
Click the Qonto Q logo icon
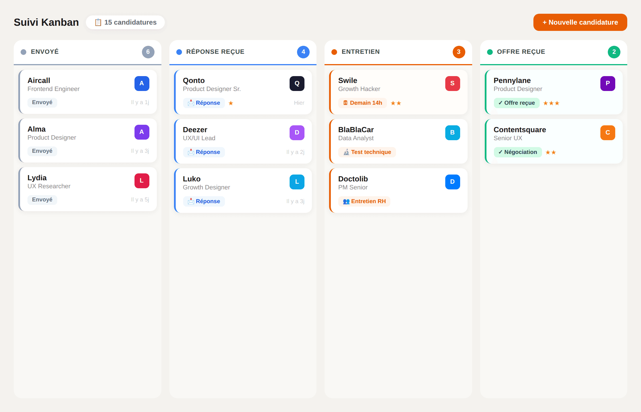click(x=297, y=83)
